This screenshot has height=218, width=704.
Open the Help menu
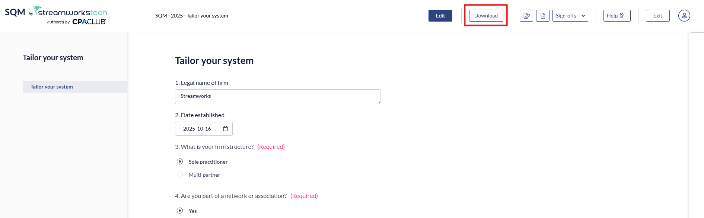(x=617, y=16)
